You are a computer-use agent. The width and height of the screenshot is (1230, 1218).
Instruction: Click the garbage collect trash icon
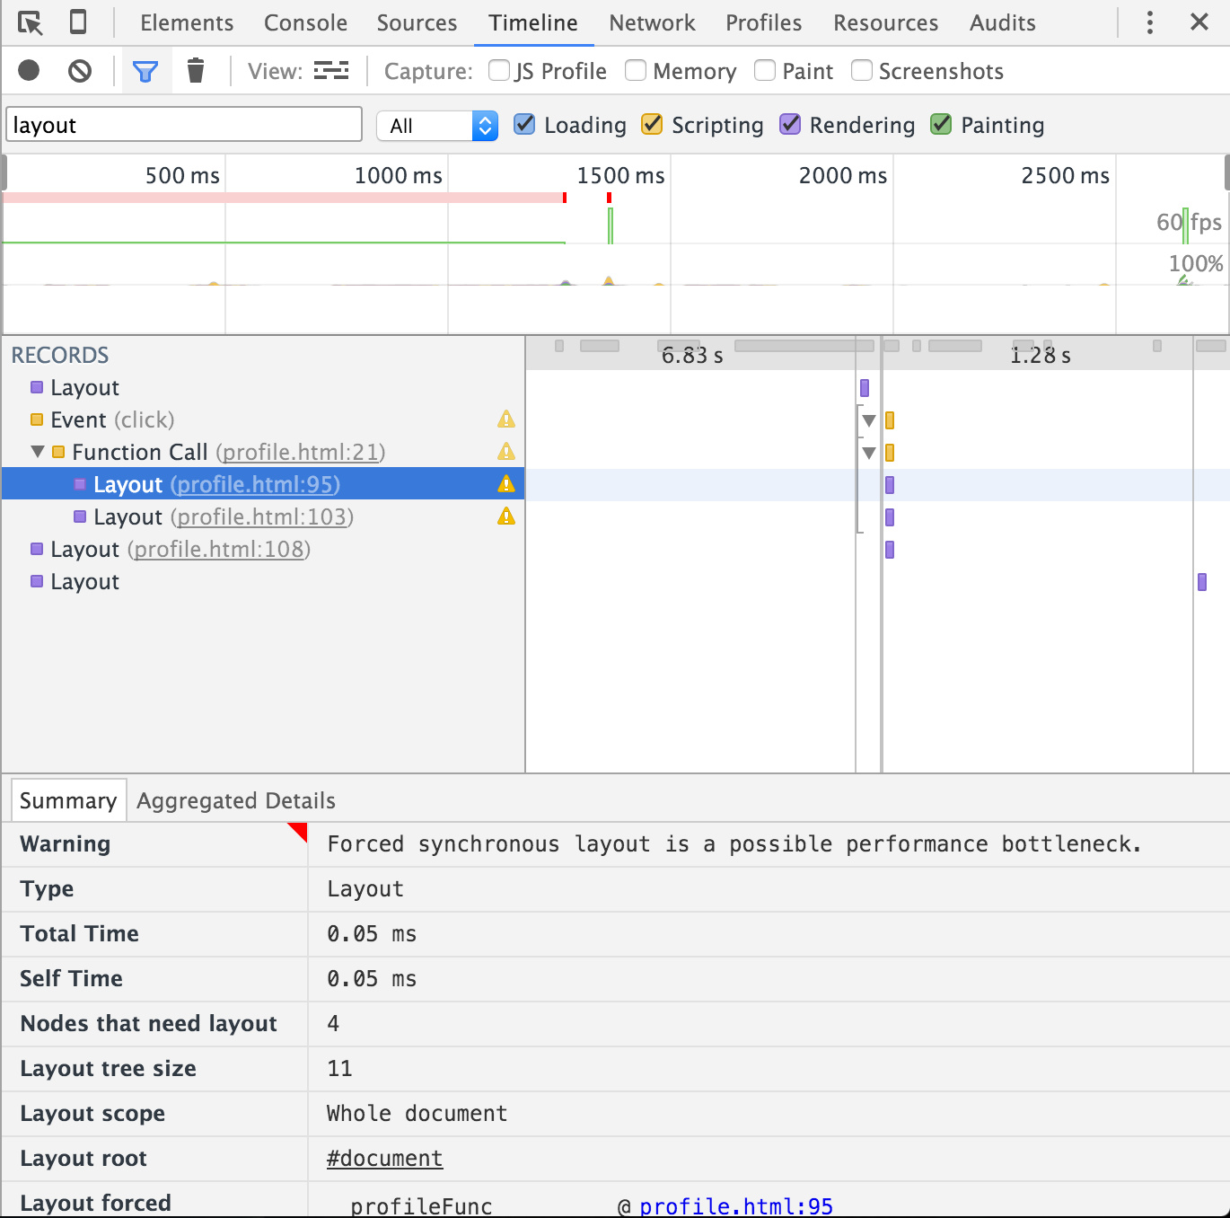point(196,70)
